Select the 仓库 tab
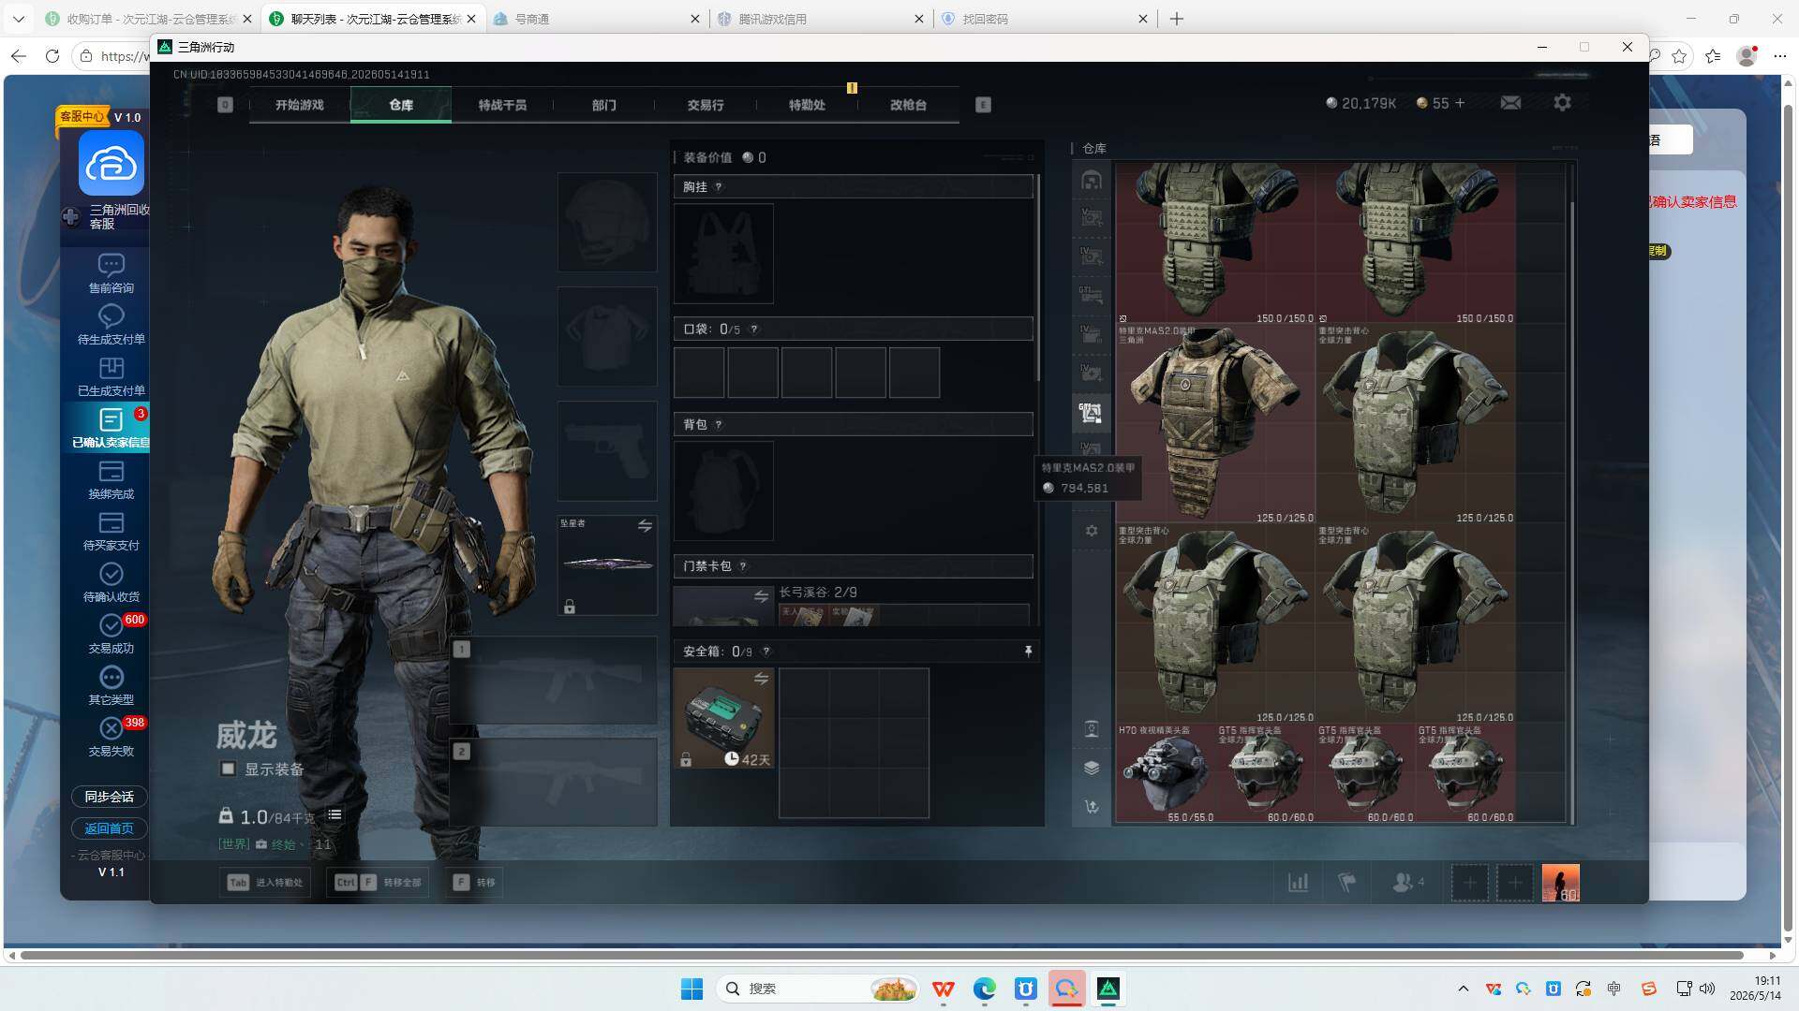The width and height of the screenshot is (1799, 1011). (x=401, y=105)
